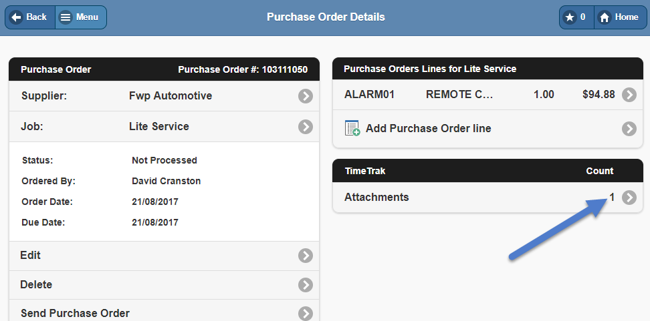Viewport: 650px width, 321px height.
Task: Go to the Home house icon
Action: click(605, 17)
